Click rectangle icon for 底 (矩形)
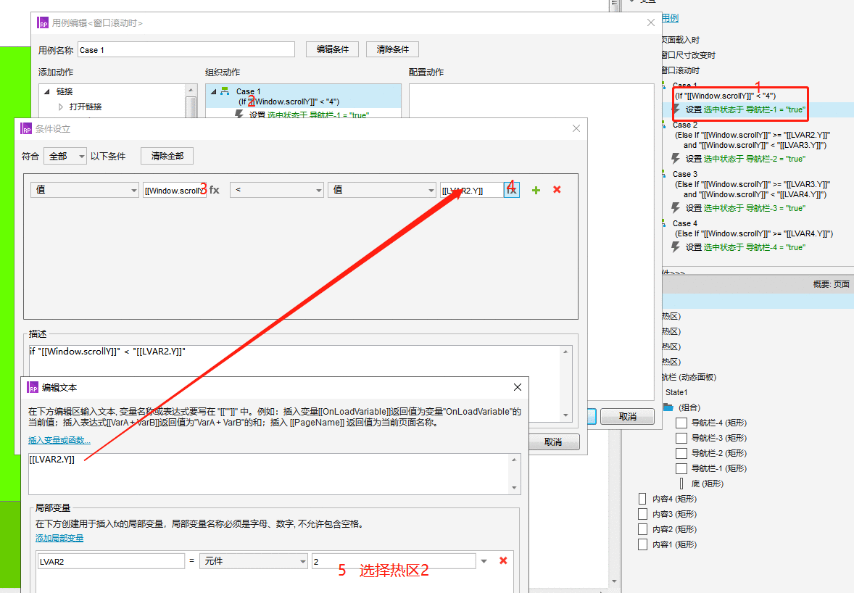 (x=681, y=484)
